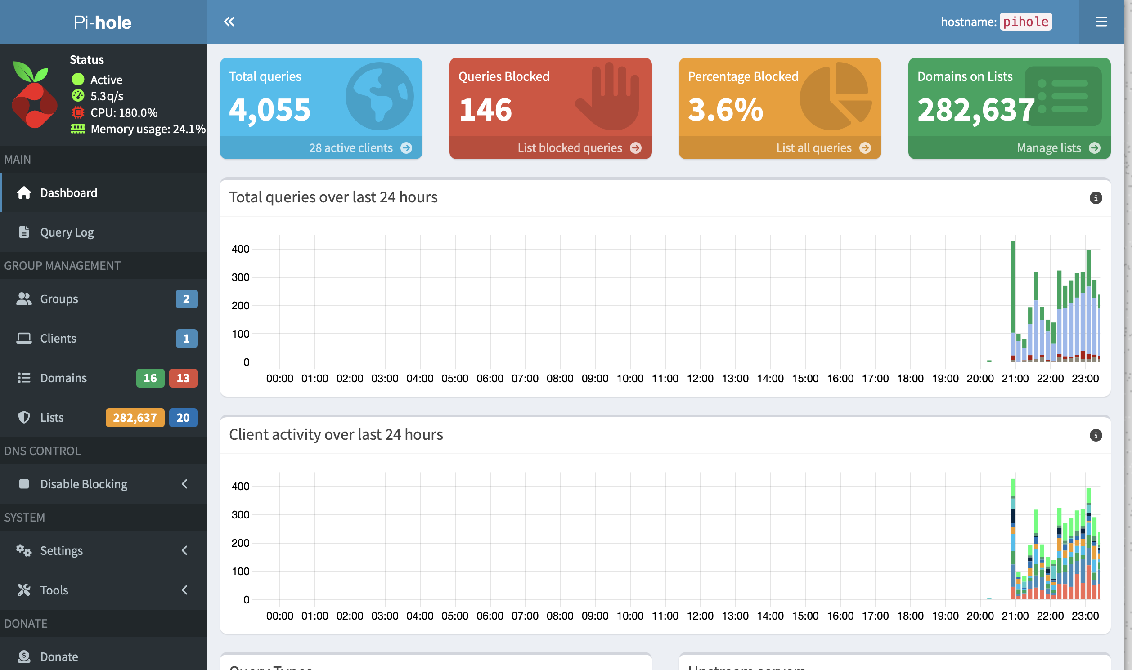The image size is (1132, 670).
Task: Click the red 13 denied domains badge
Action: tap(183, 378)
